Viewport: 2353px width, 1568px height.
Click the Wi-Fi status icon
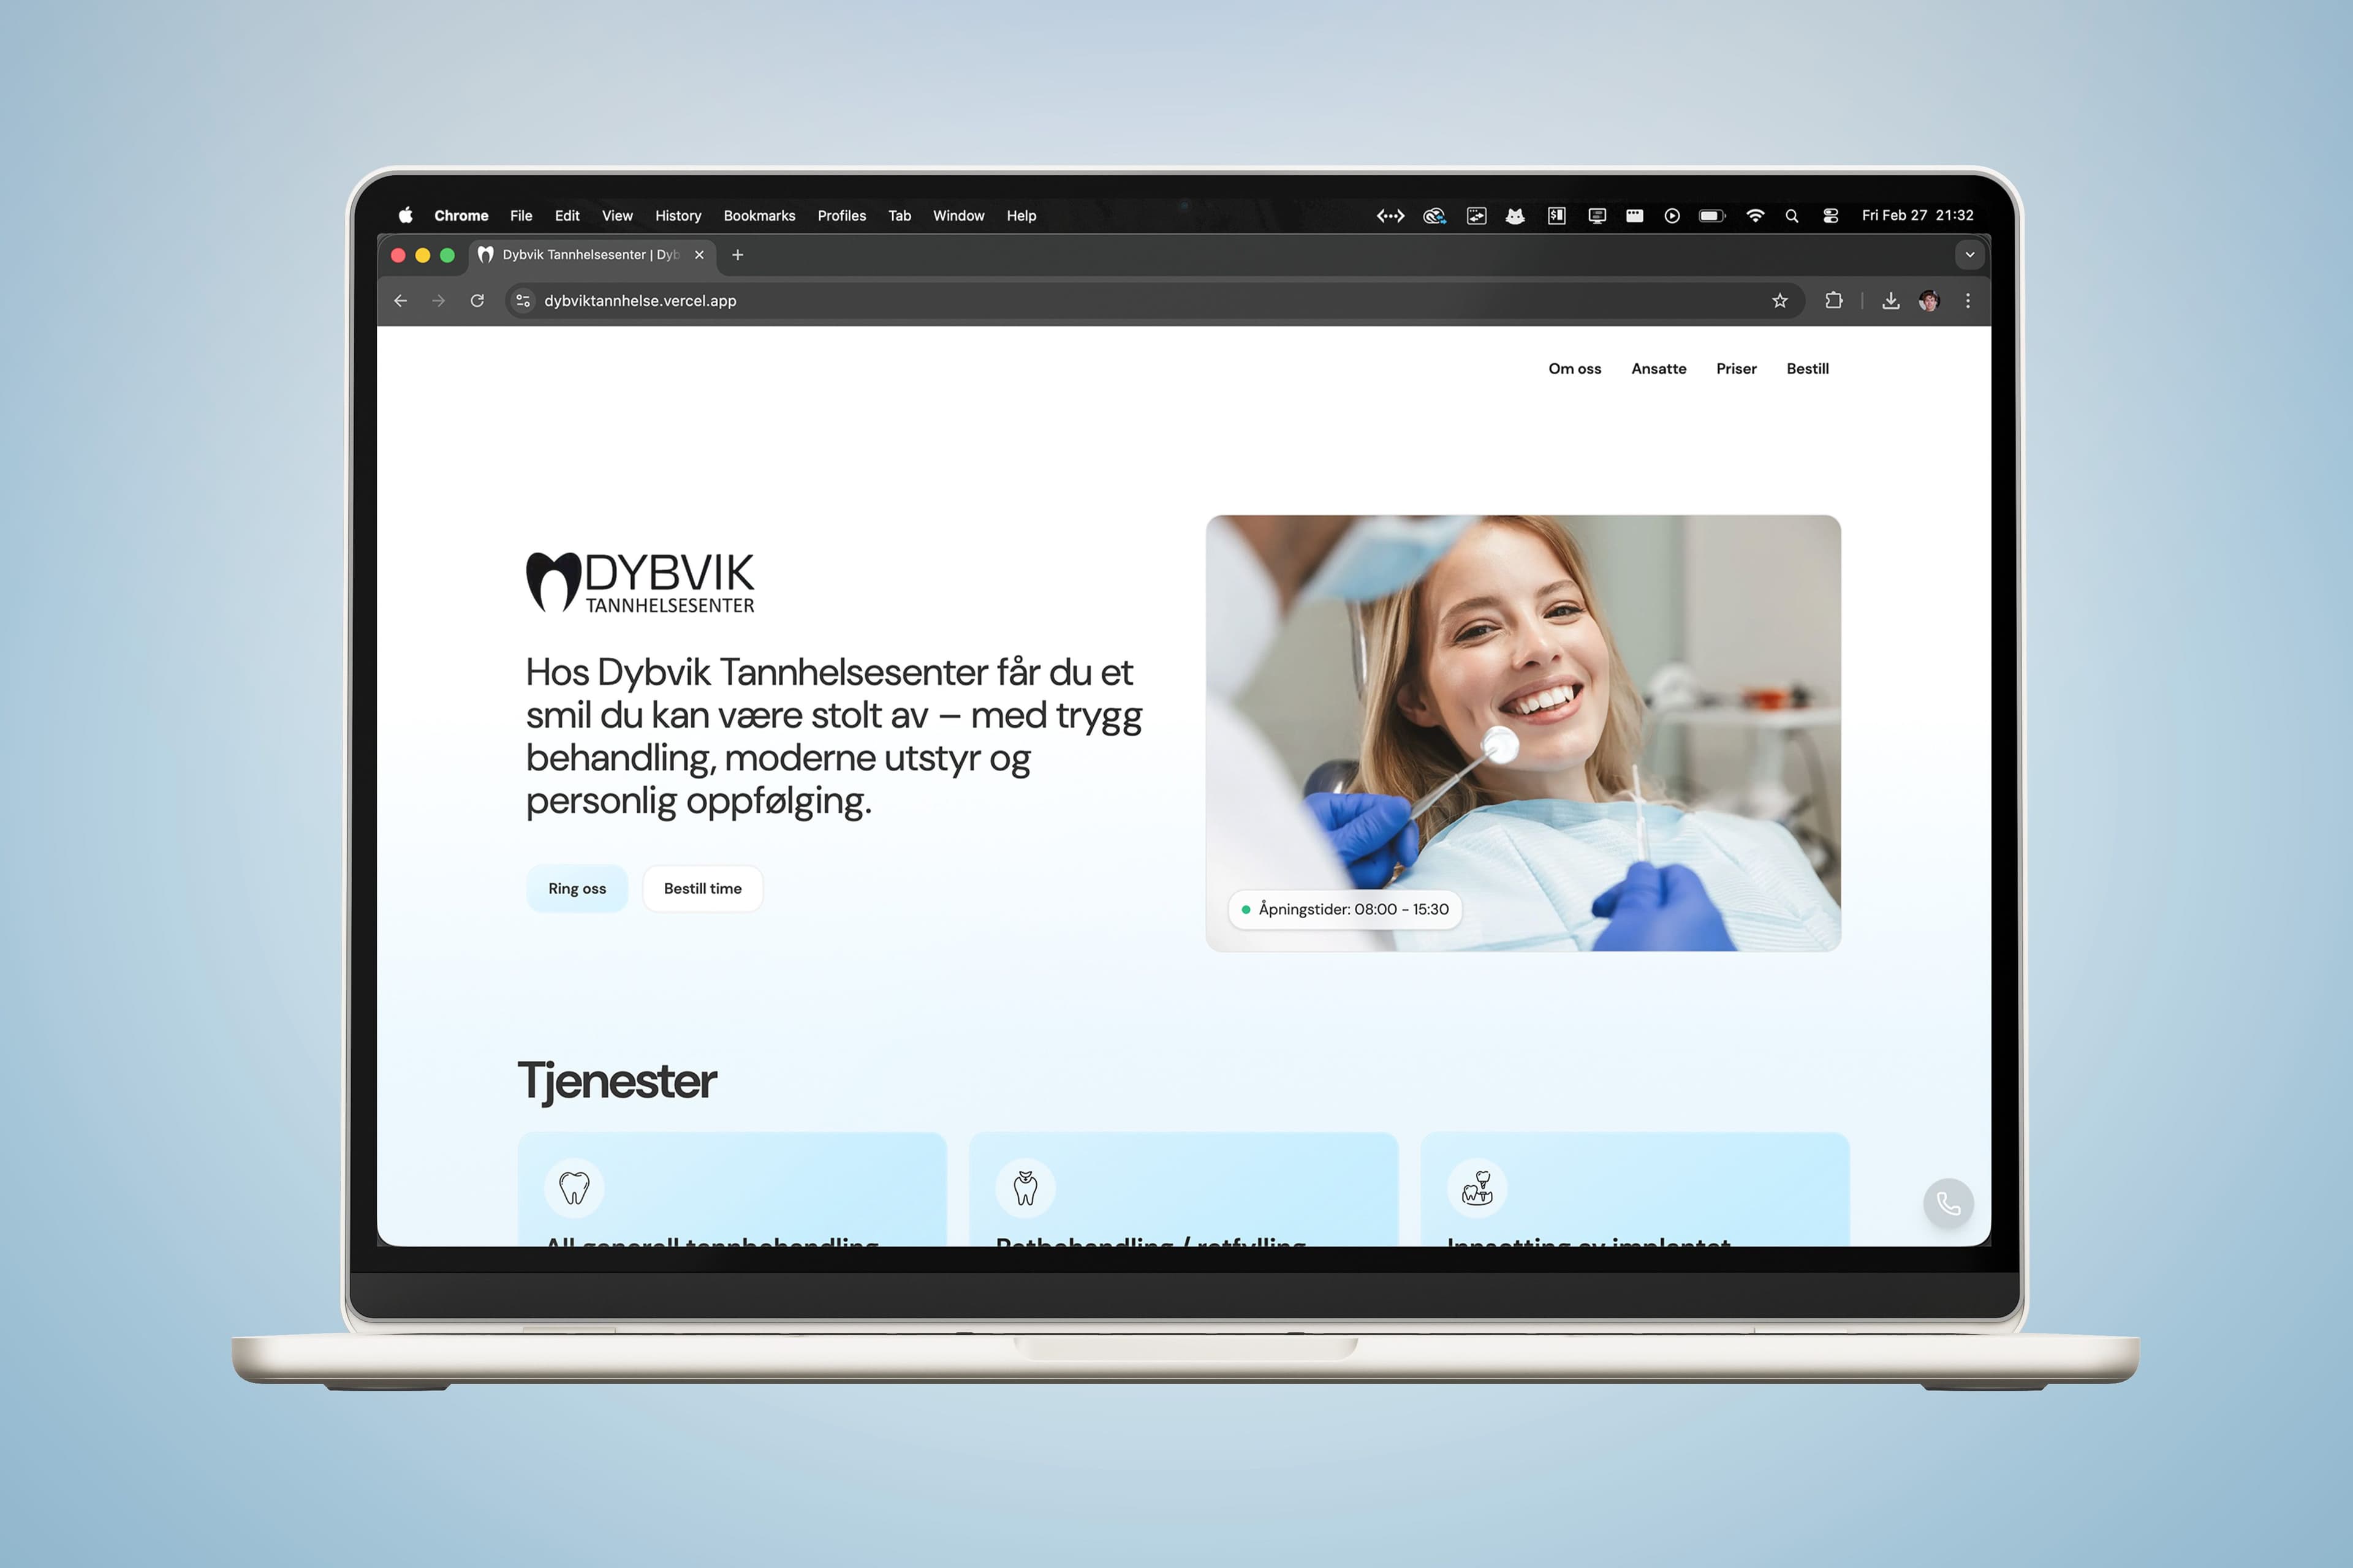(1755, 216)
